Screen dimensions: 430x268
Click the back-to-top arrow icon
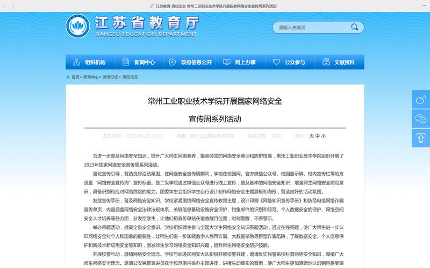point(420,138)
